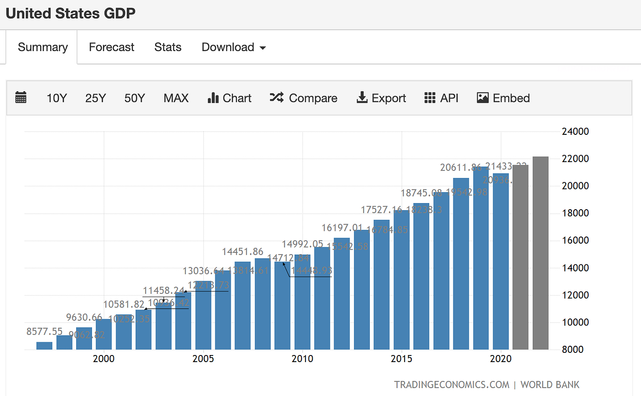This screenshot has height=396, width=641.
Task: Click the shuffle arrows Compare icon
Action: pyautogui.click(x=276, y=97)
